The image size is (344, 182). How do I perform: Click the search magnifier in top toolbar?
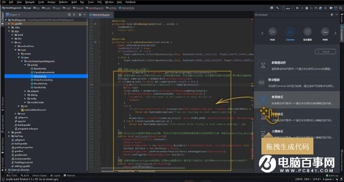[340, 8]
